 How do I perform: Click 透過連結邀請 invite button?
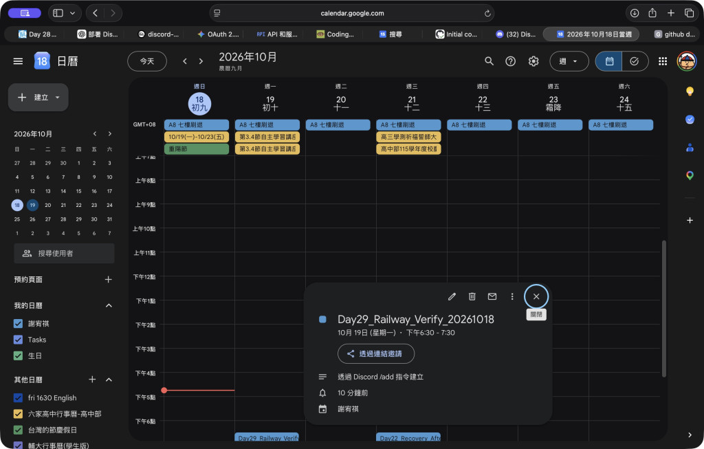coord(376,354)
